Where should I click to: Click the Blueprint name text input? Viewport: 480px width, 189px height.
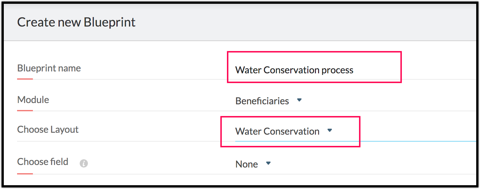(x=316, y=70)
